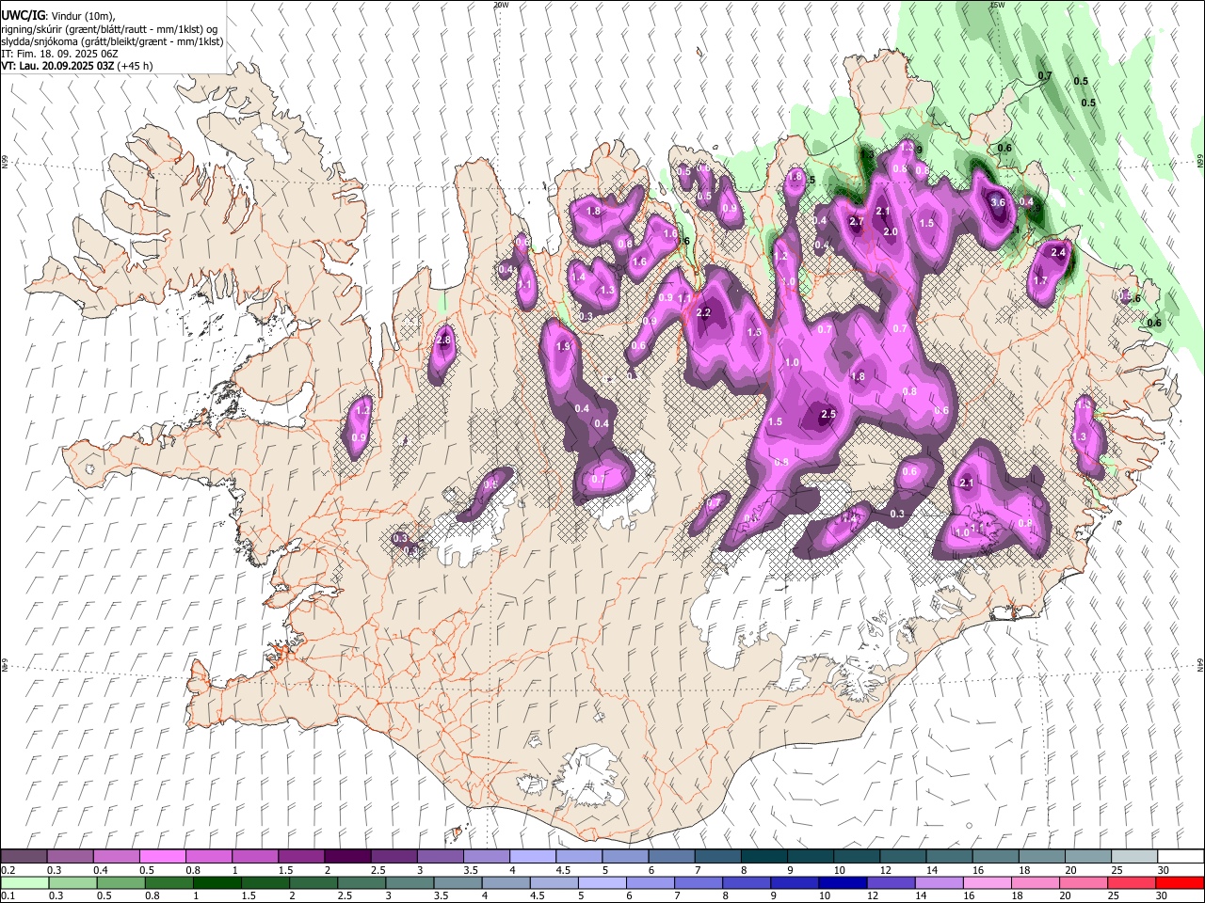1205x903 pixels.
Task: Pick the dark teal 8 swatch in the upper legend row
Action: [763, 857]
